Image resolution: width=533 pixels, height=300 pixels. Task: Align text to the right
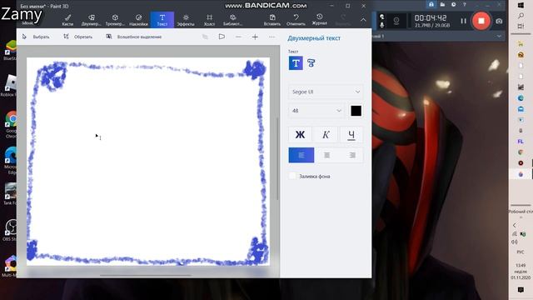[351, 155]
